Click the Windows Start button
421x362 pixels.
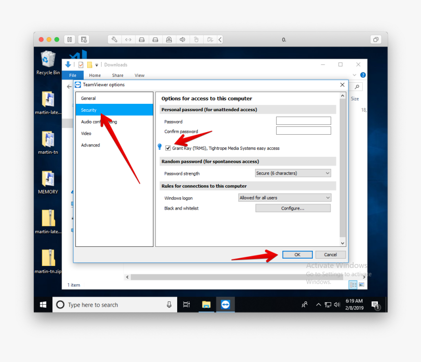[43, 305]
